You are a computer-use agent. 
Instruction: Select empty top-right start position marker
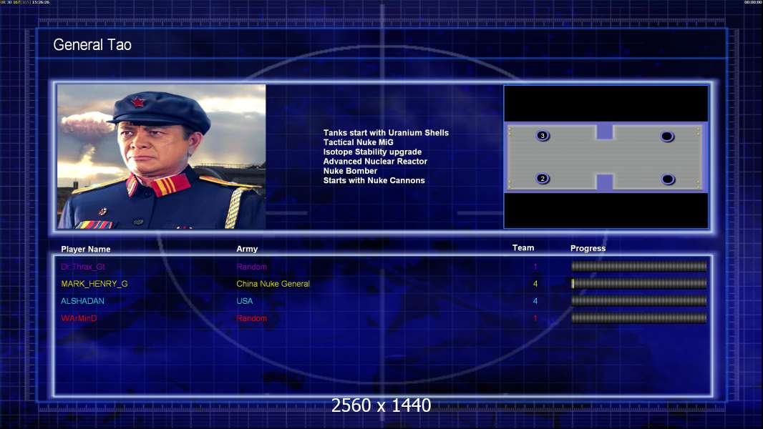(667, 137)
